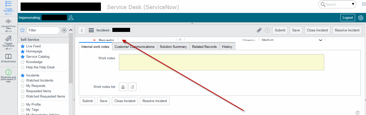Open Bookmark and pane-based UI help icon
The image size is (366, 115).
(8, 72)
